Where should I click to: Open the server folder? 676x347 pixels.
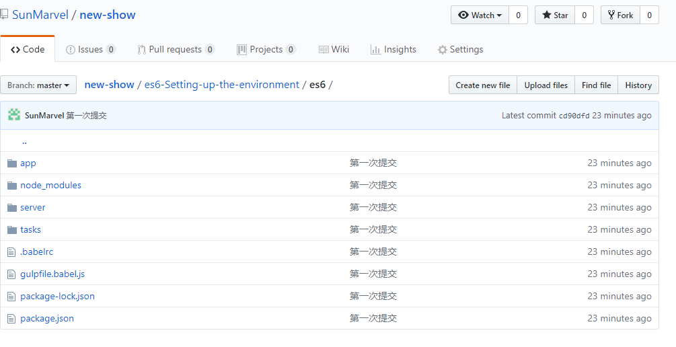pyautogui.click(x=33, y=208)
